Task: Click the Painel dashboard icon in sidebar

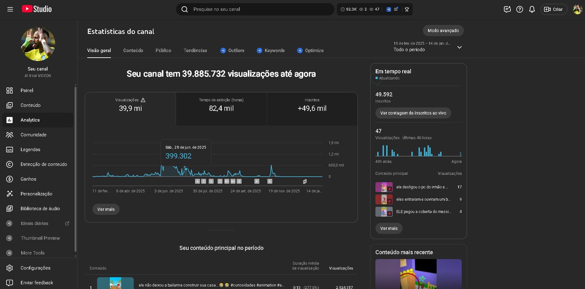Action: tap(10, 90)
